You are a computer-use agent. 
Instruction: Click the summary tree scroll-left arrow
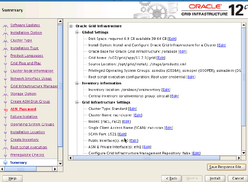pos(70,158)
